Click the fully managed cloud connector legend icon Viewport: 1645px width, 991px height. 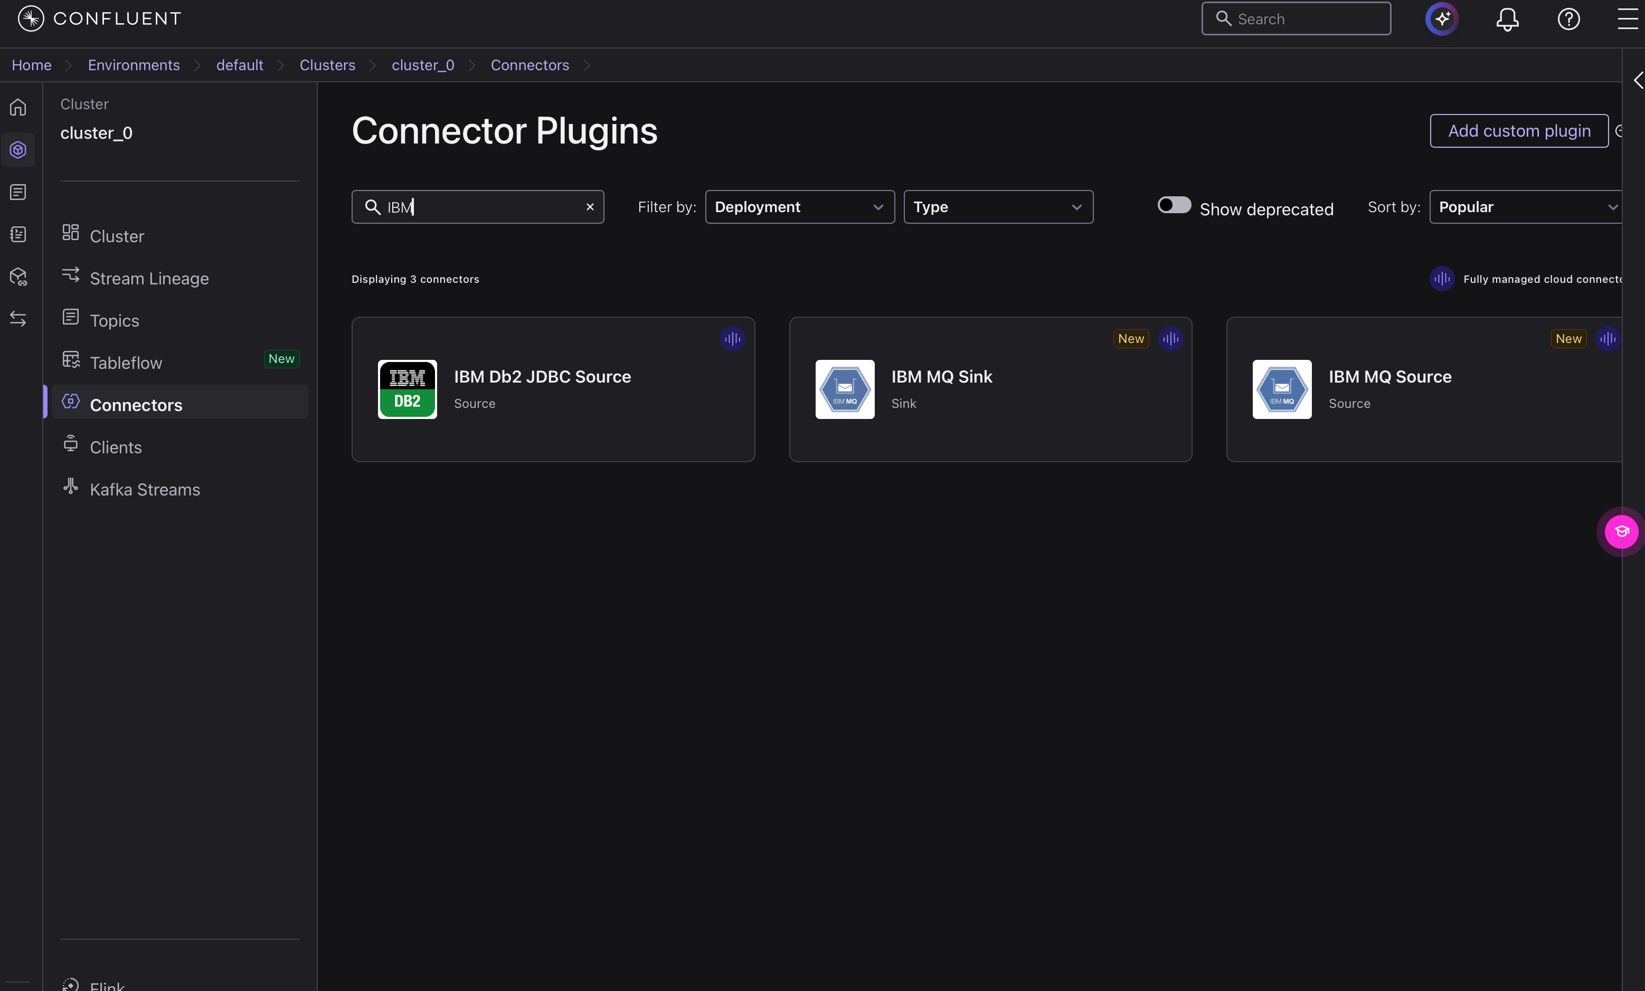coord(1442,278)
